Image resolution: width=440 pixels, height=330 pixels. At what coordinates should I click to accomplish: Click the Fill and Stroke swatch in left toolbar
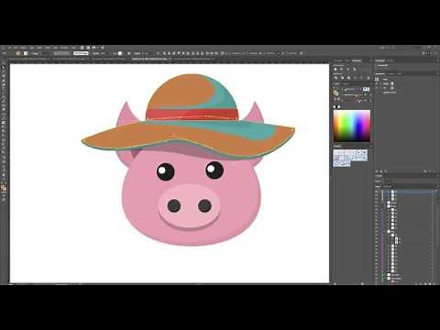coord(4,188)
